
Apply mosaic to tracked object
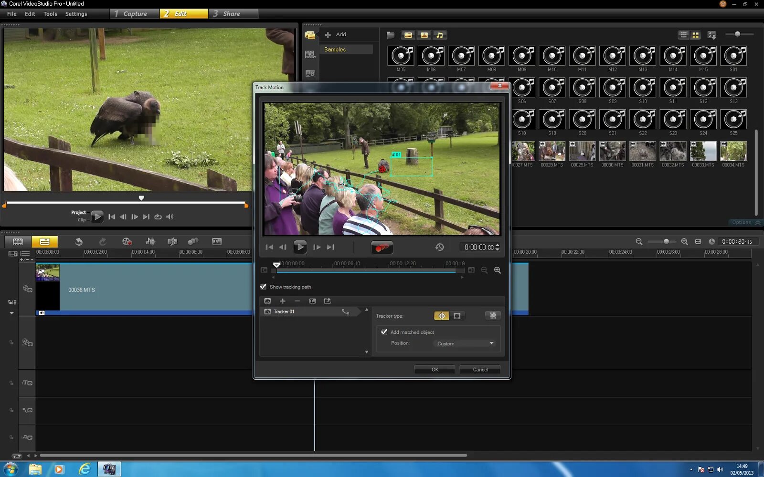(493, 316)
